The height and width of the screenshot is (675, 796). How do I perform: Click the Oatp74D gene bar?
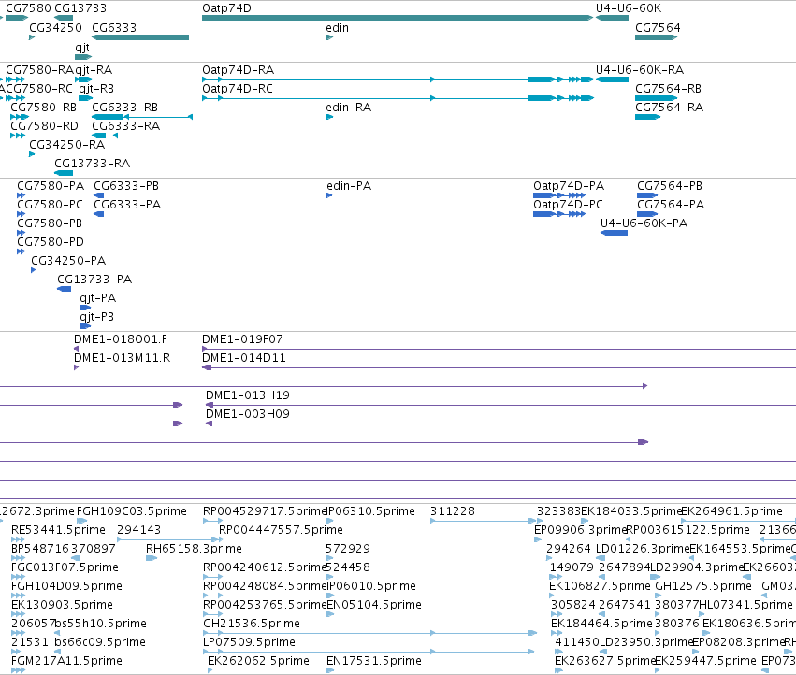point(398,18)
